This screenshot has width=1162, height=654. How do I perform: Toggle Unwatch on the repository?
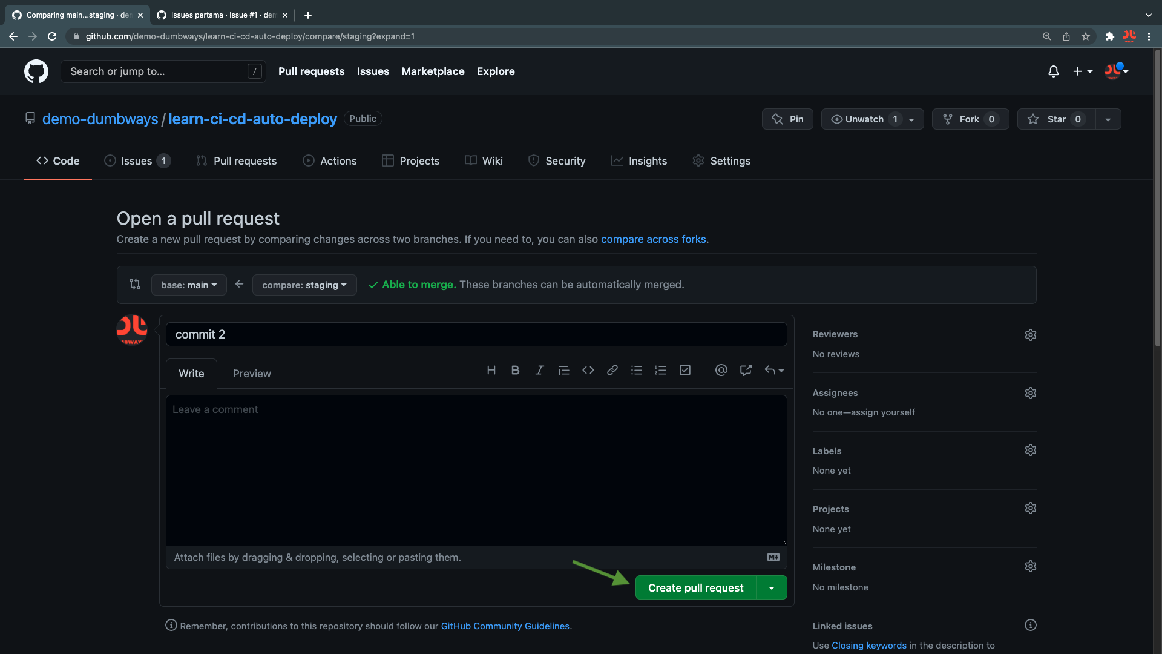(x=864, y=119)
